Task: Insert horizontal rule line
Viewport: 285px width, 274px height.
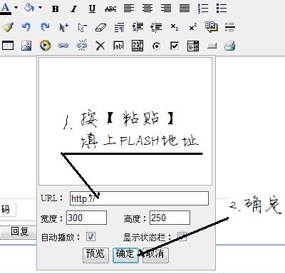Action: coord(230,27)
